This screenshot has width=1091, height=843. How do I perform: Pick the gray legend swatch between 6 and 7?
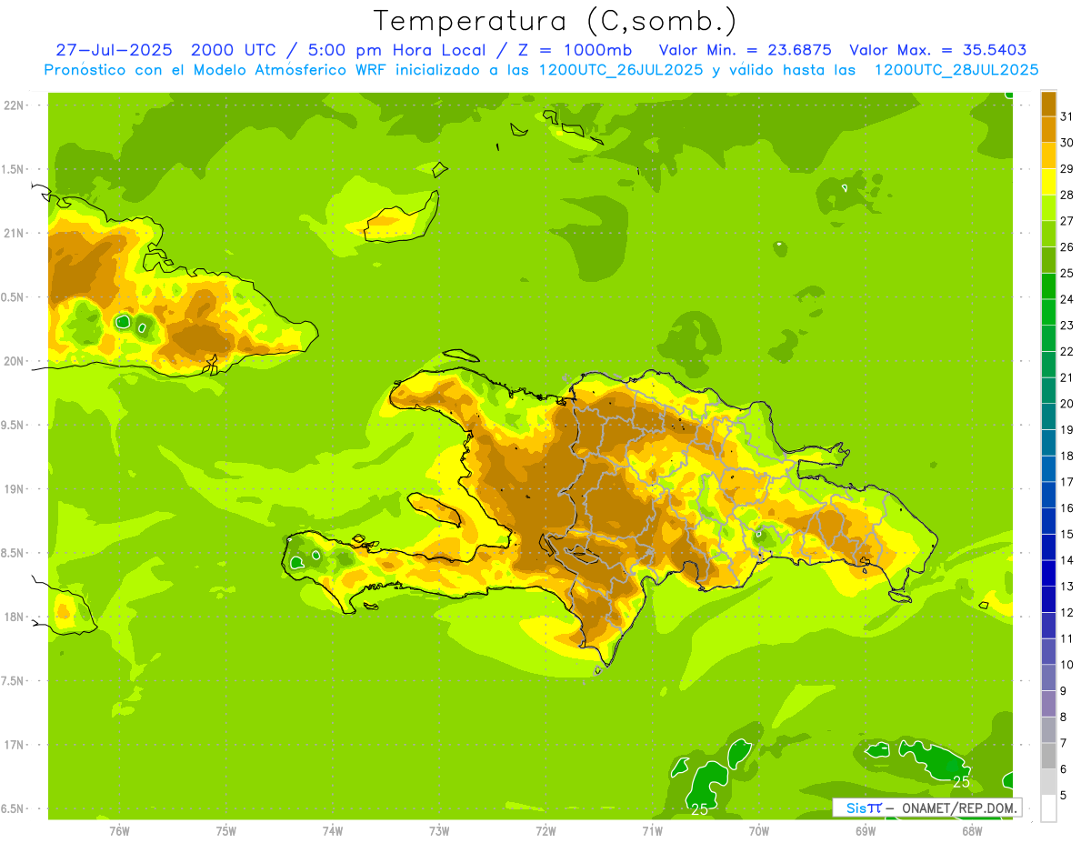click(x=1048, y=756)
